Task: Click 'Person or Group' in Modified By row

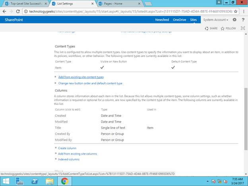Action: (112, 140)
